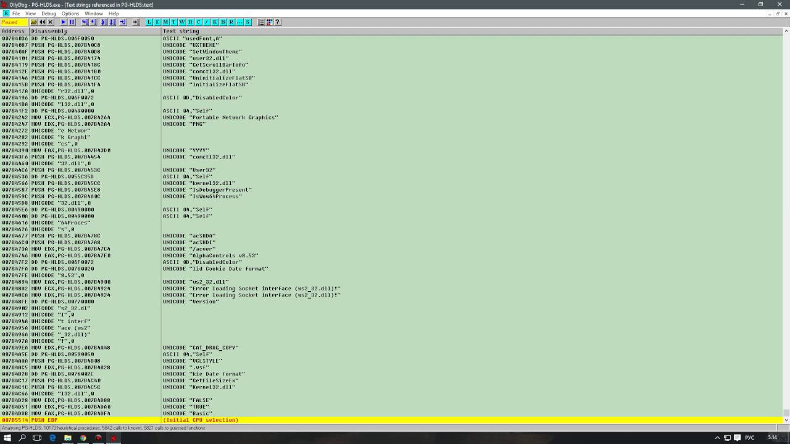
Task: Click the yellow Paused status indicator
Action: click(14, 22)
